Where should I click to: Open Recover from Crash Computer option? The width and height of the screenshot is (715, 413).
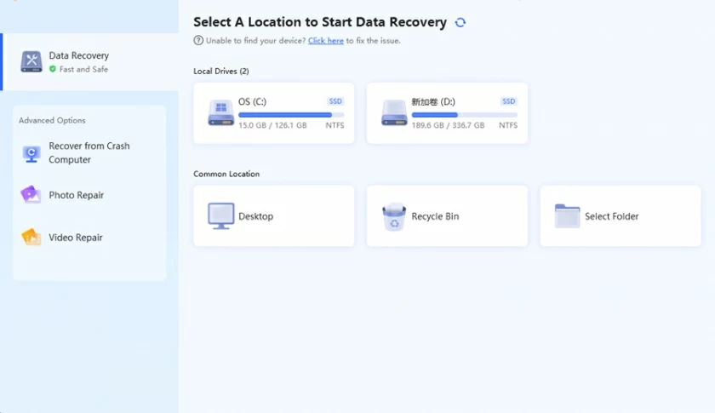pos(90,153)
